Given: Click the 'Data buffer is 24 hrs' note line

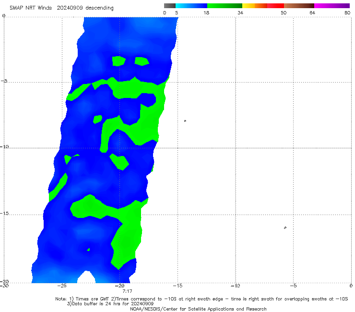Looking at the screenshot, I should click(x=110, y=304).
